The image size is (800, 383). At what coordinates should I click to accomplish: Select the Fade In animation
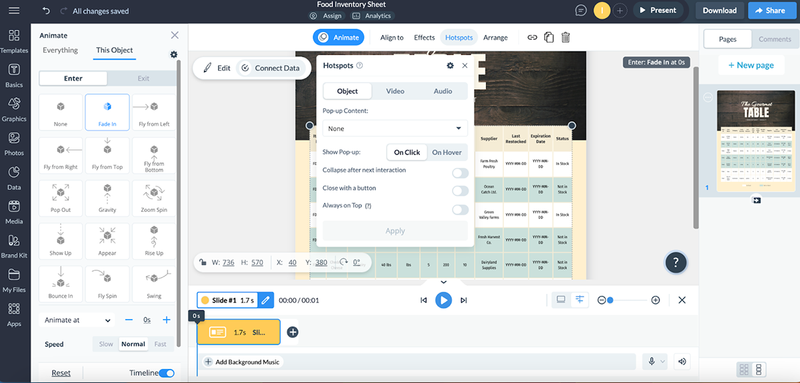107,112
